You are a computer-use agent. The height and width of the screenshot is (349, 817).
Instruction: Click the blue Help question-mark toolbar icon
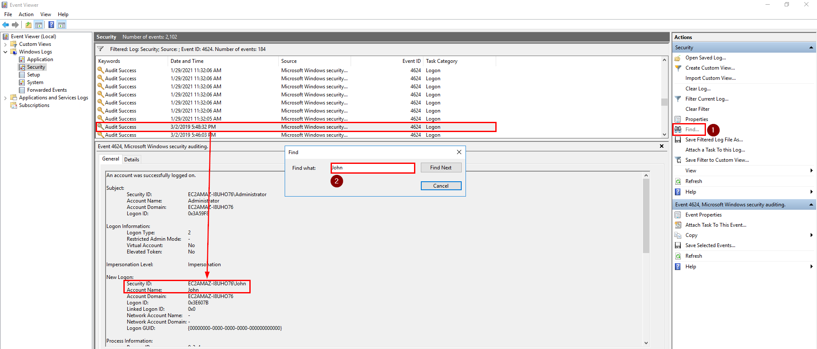pyautogui.click(x=51, y=25)
